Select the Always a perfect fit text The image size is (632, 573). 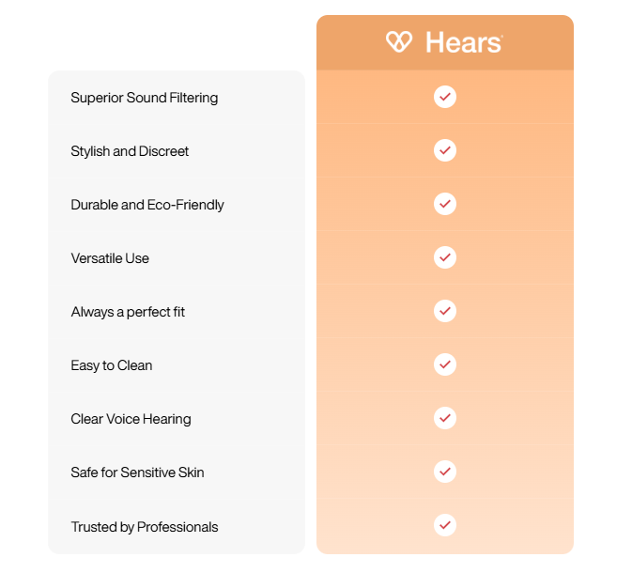coord(128,312)
